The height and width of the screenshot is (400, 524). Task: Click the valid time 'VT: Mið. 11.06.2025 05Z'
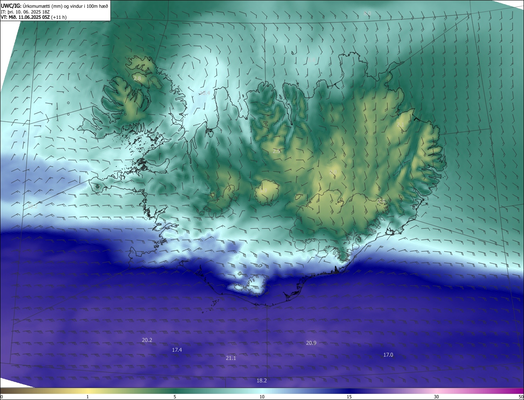point(25,17)
